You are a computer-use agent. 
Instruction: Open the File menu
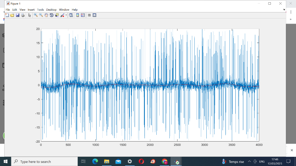(x=8, y=10)
